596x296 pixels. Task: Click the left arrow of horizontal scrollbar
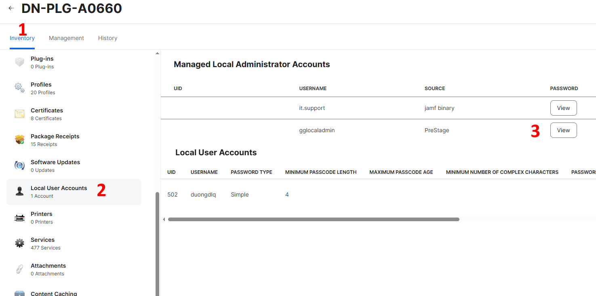(x=164, y=220)
